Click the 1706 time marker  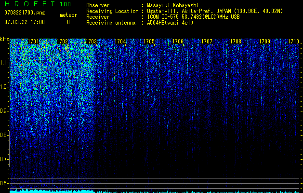[178, 41]
